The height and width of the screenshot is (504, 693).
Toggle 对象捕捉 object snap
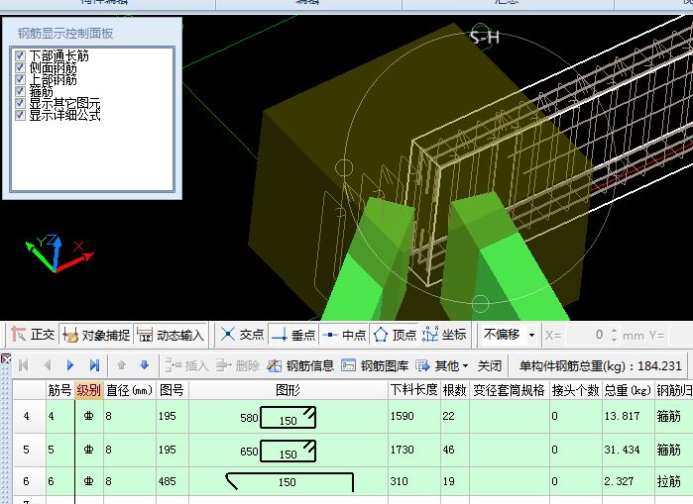tap(96, 335)
